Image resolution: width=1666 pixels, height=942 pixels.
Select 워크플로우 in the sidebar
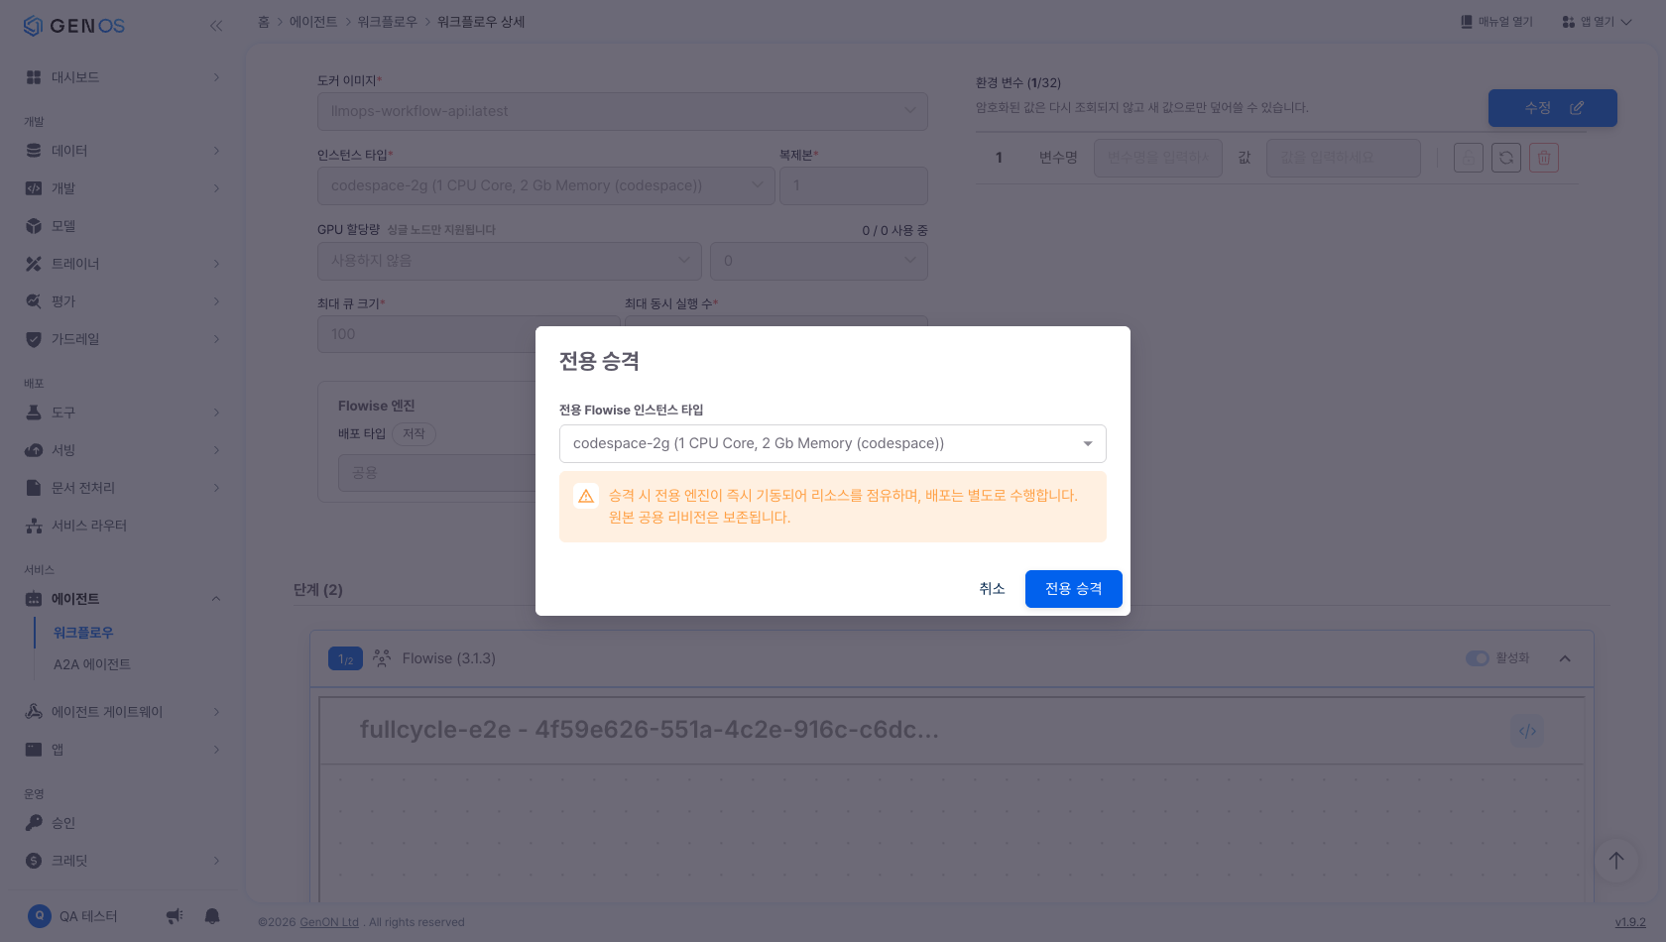83,633
